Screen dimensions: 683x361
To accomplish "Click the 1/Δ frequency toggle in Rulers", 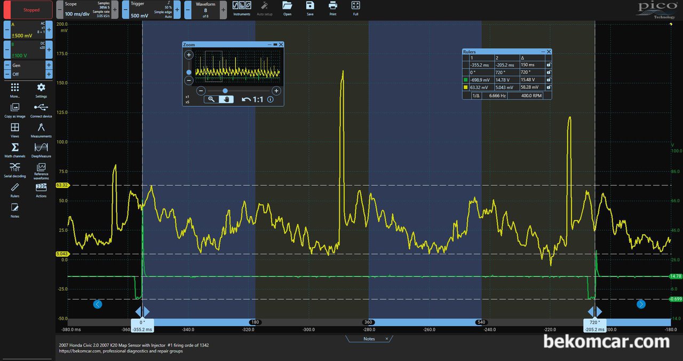I will pyautogui.click(x=476, y=95).
